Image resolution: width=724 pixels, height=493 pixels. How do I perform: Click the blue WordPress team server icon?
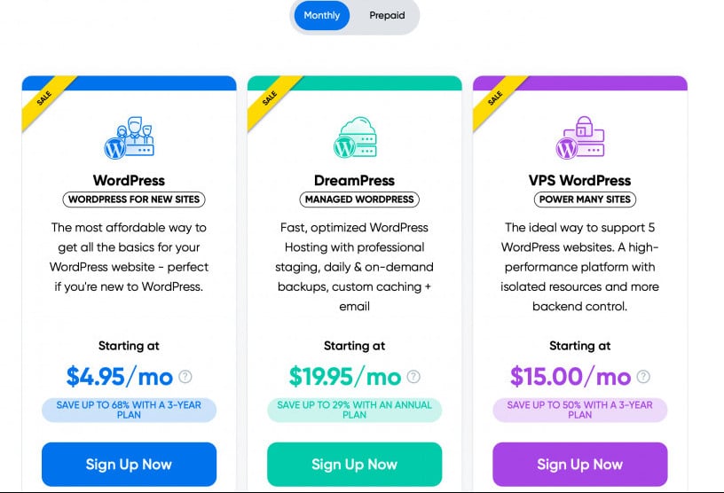pos(129,137)
